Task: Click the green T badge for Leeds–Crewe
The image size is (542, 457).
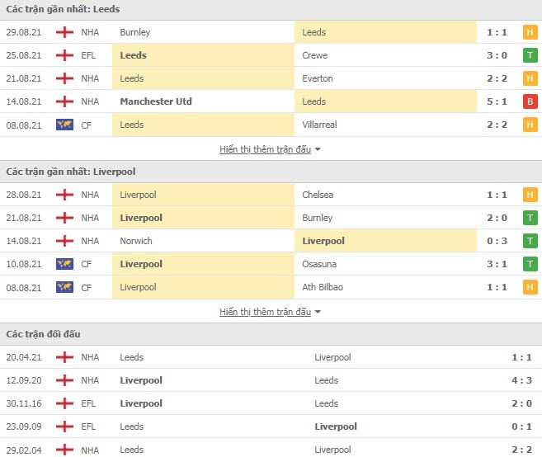Action: tap(530, 55)
